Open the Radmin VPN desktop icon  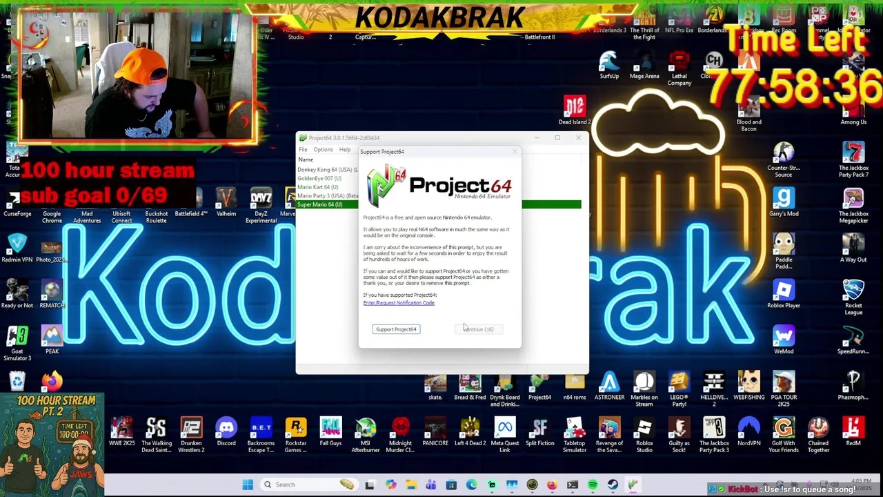(x=17, y=248)
